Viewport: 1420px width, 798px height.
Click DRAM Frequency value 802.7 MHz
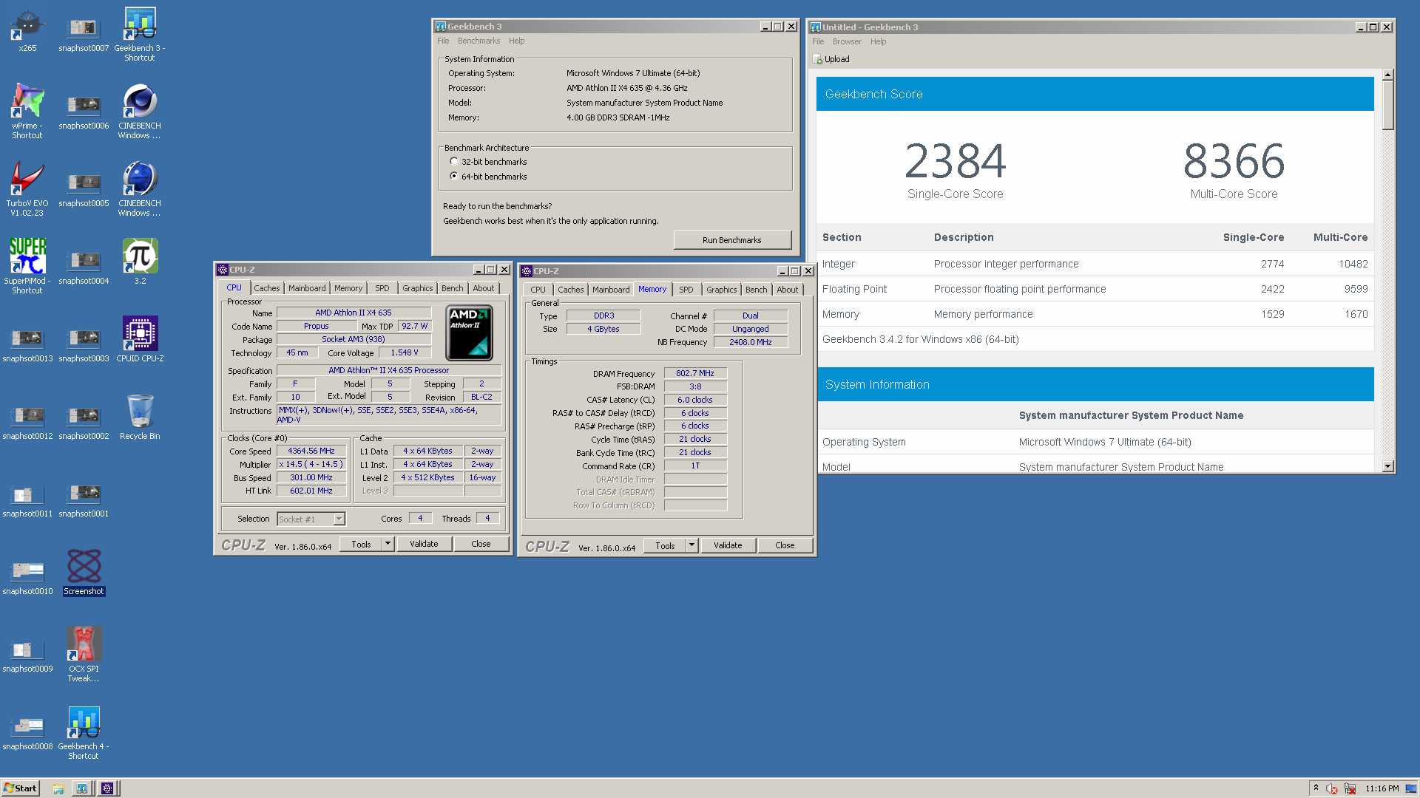[x=695, y=374]
